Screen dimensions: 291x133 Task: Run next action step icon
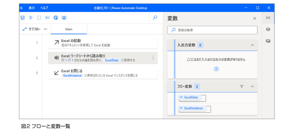[x=48, y=18]
